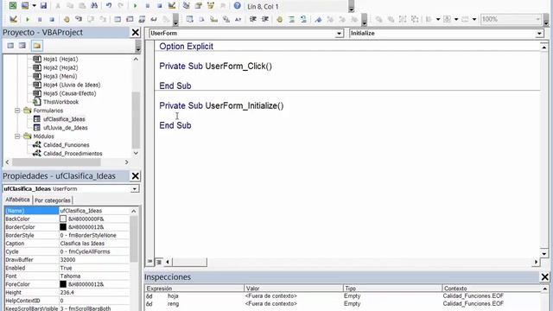Open Visual Basic Help
The width and height of the screenshot is (553, 311).
pos(238,6)
